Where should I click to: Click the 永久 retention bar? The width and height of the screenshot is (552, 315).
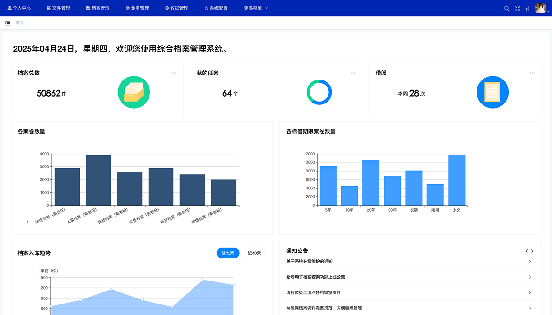coord(457,180)
